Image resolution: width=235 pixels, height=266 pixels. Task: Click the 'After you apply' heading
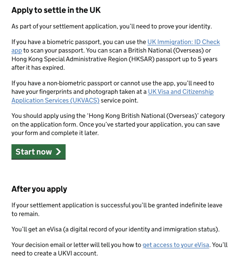(x=39, y=189)
